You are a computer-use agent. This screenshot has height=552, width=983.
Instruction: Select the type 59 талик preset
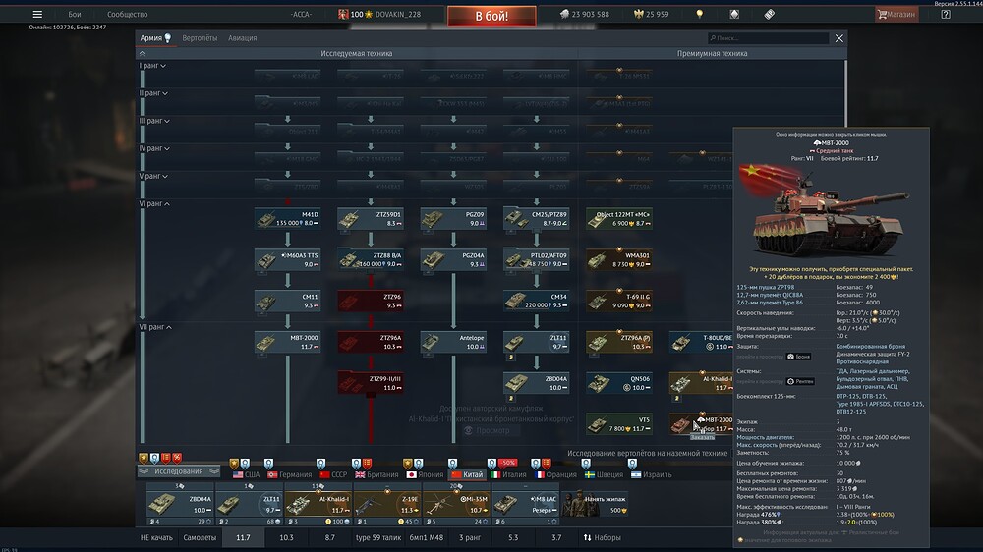point(378,537)
